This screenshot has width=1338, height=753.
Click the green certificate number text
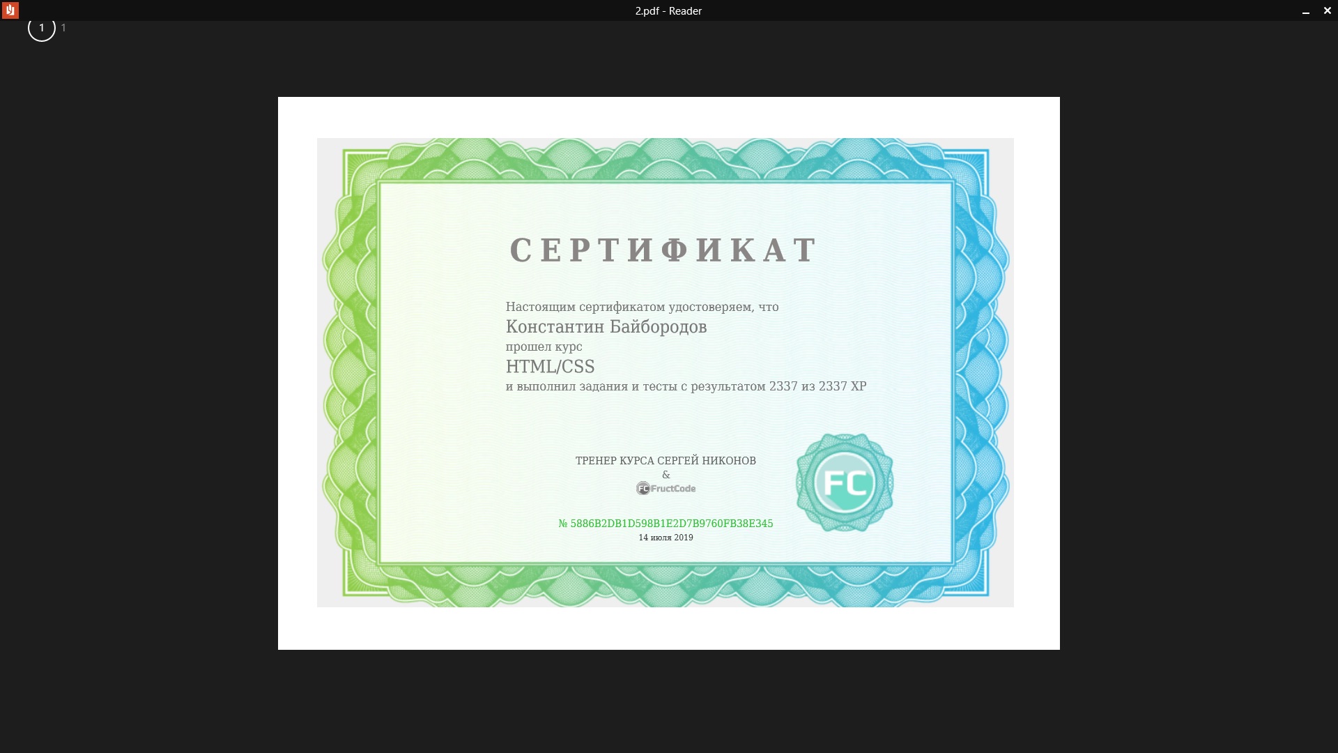pyautogui.click(x=666, y=522)
